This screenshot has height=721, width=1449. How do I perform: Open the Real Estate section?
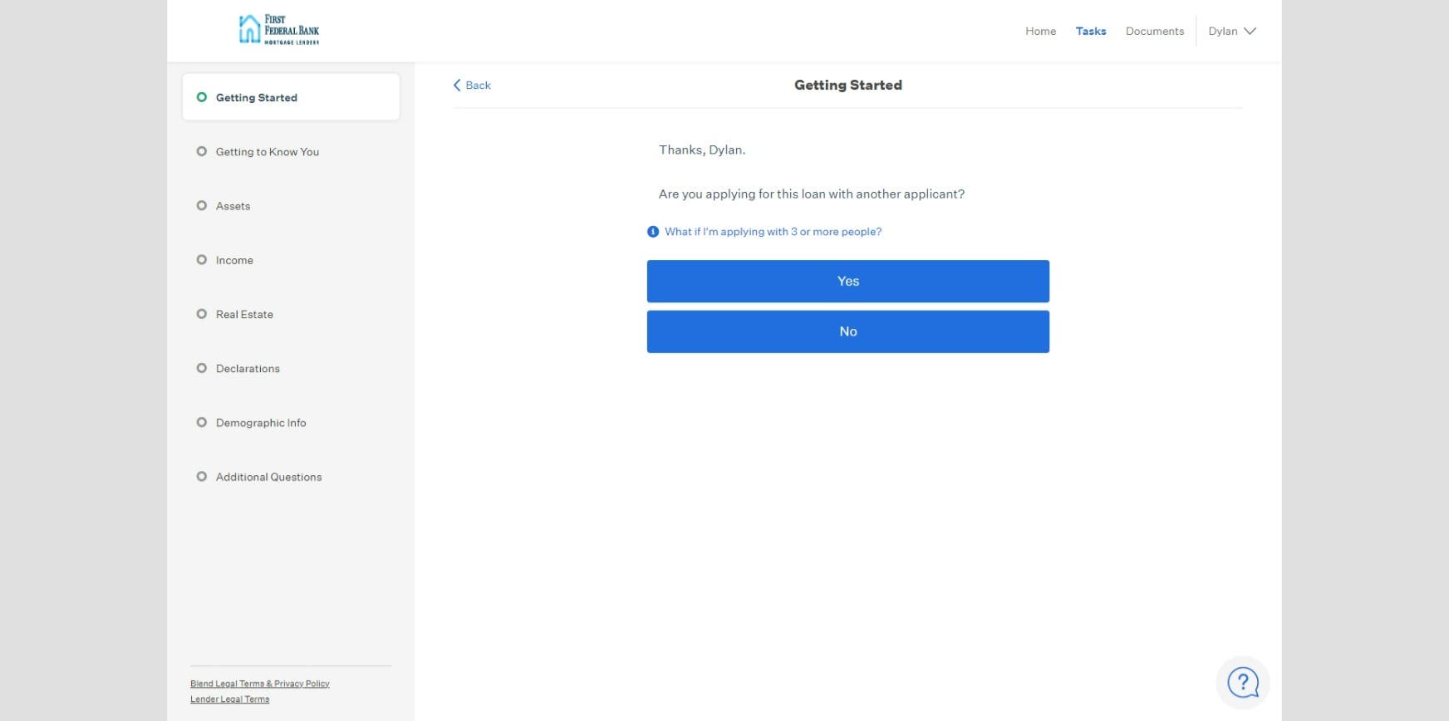click(244, 315)
